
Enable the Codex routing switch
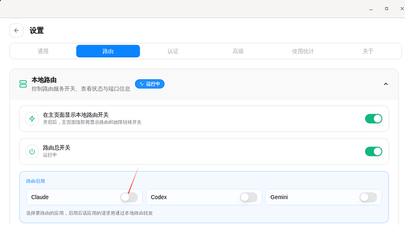248,197
